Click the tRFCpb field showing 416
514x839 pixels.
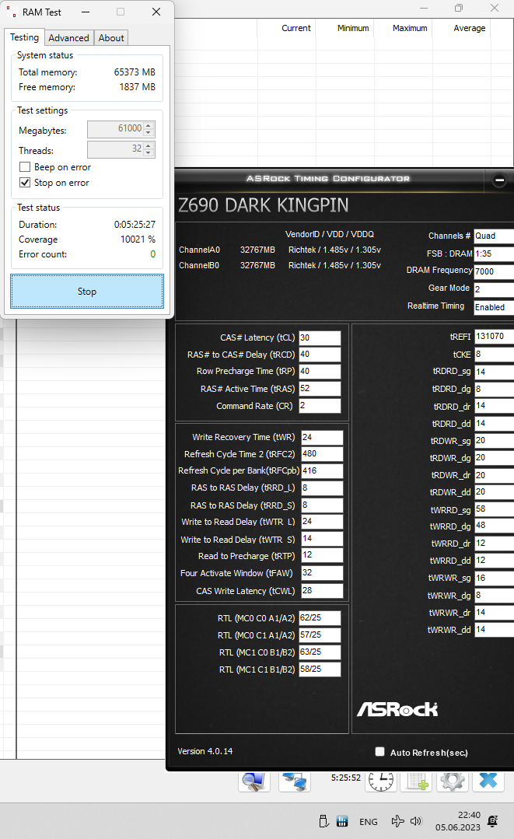pyautogui.click(x=321, y=471)
